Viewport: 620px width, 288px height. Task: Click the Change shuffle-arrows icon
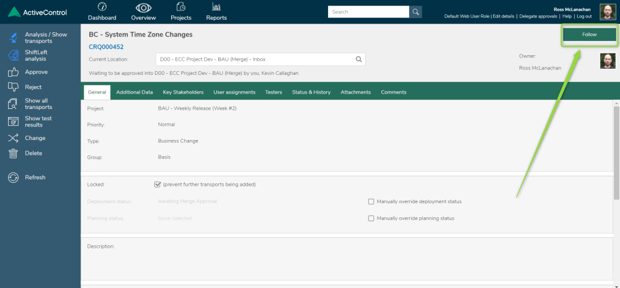click(14, 138)
